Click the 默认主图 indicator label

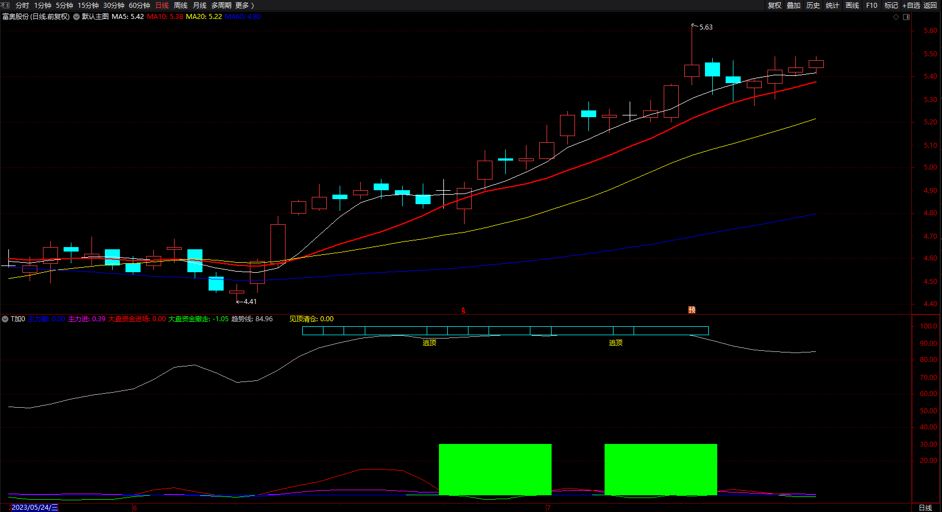[95, 17]
